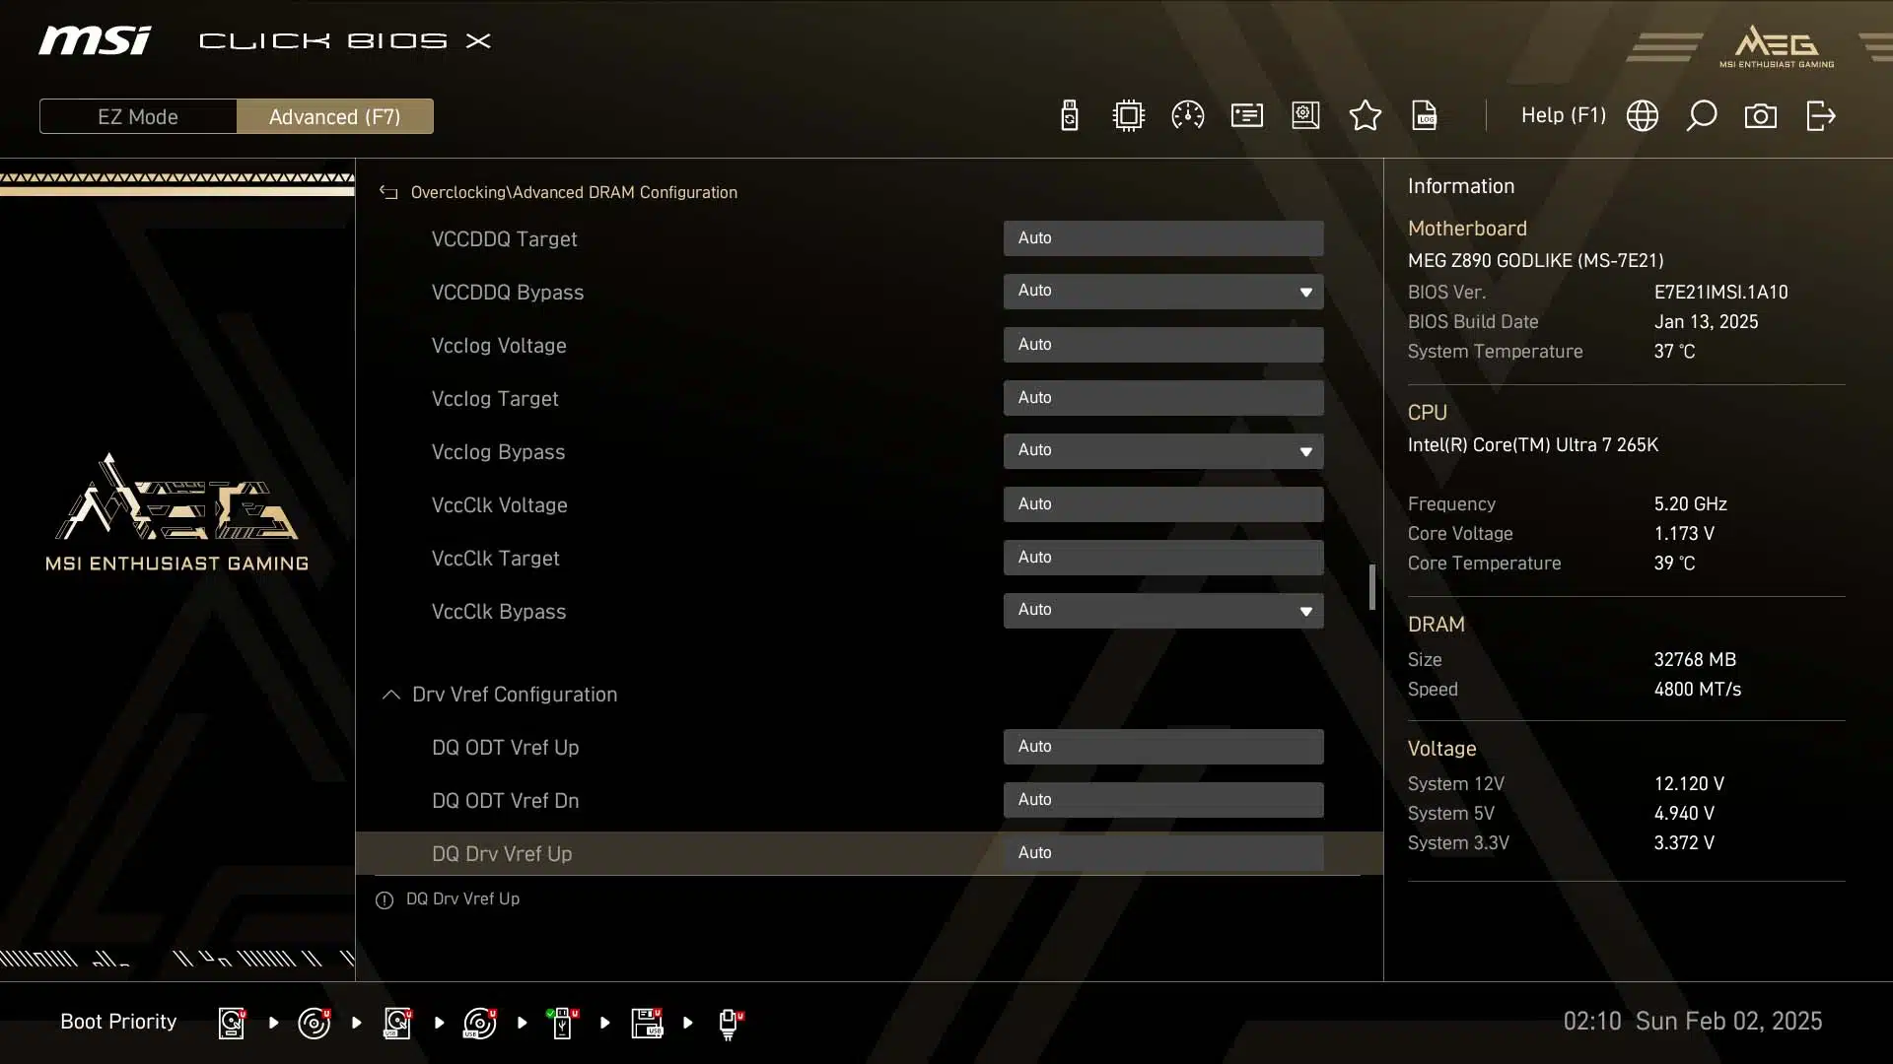1893x1064 pixels.
Task: Click the Vcclog Voltage value field
Action: (1163, 345)
